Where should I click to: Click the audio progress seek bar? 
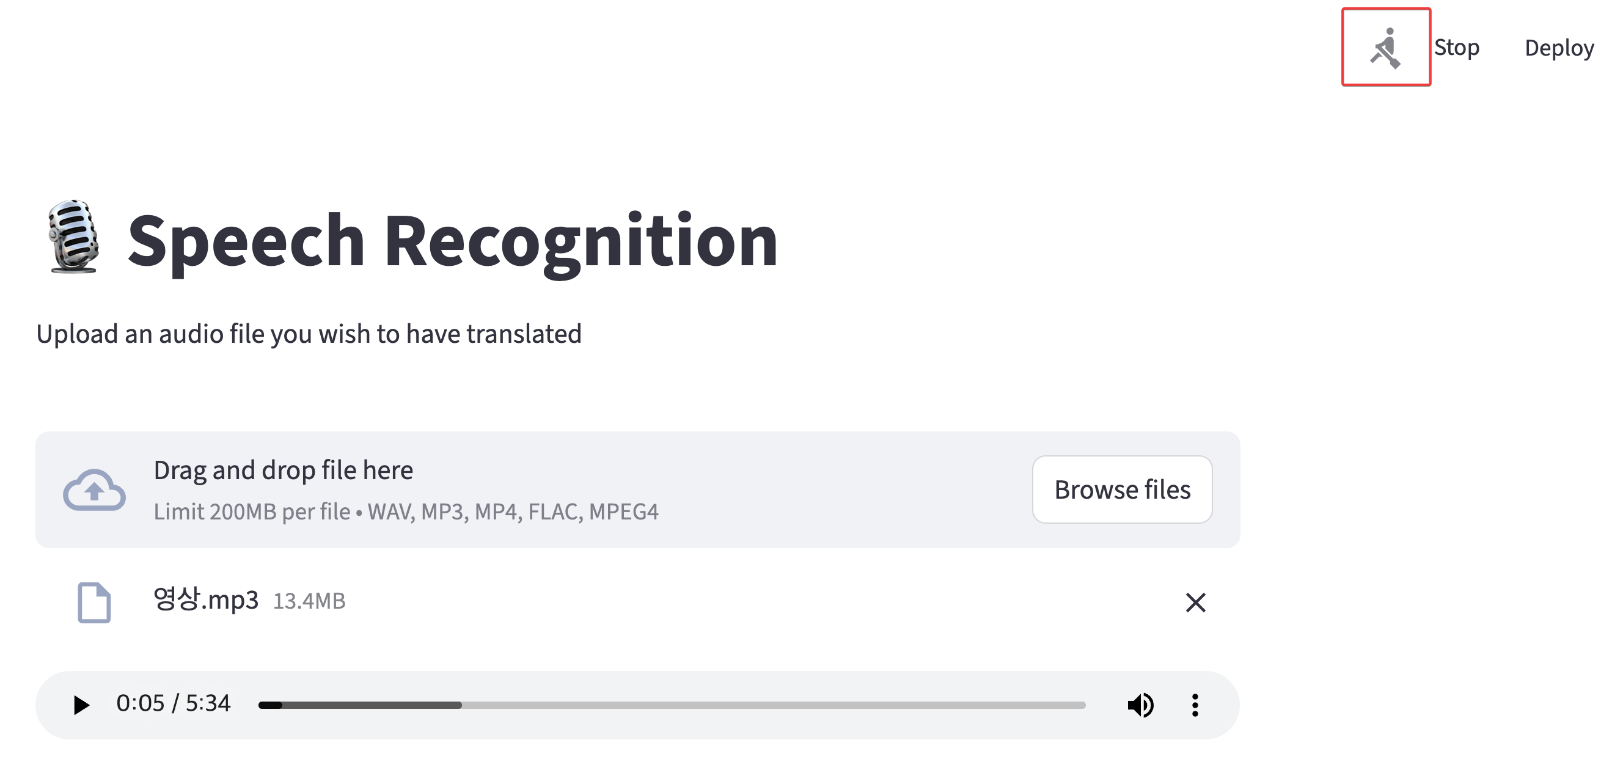pyautogui.click(x=672, y=705)
